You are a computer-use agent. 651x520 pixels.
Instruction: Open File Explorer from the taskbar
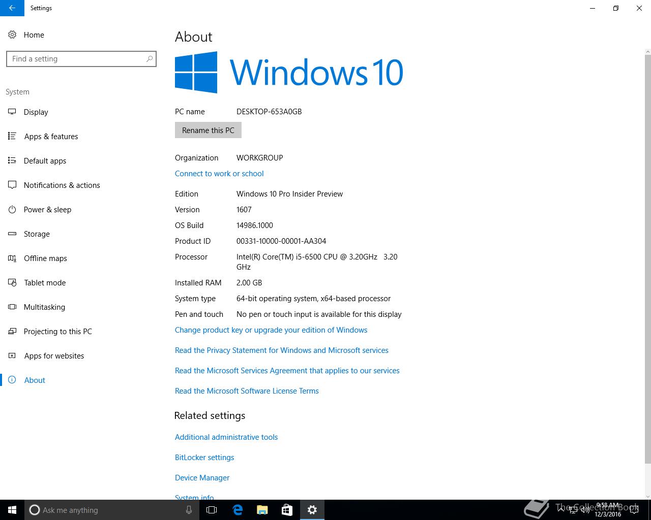point(262,510)
